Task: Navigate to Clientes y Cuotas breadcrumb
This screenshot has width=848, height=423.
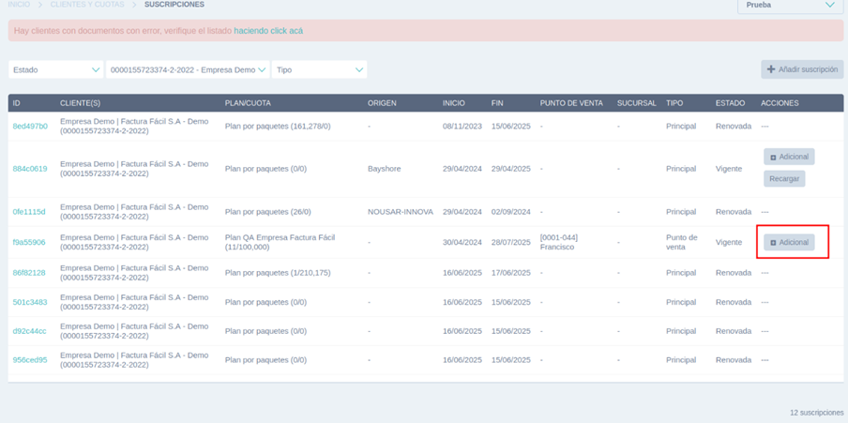Action: pyautogui.click(x=87, y=5)
